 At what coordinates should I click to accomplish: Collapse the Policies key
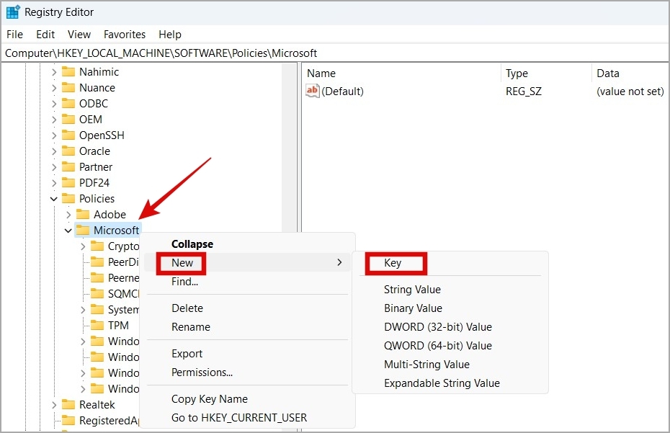(x=54, y=198)
